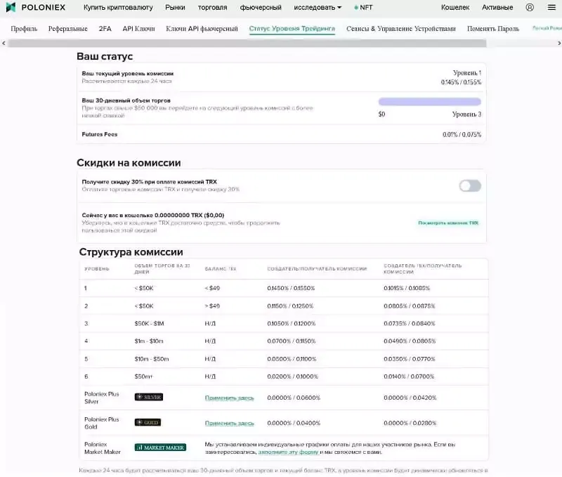Image resolution: width=562 pixels, height=477 pixels.
Task: Switch to the API Ключи tab
Action: click(x=138, y=29)
